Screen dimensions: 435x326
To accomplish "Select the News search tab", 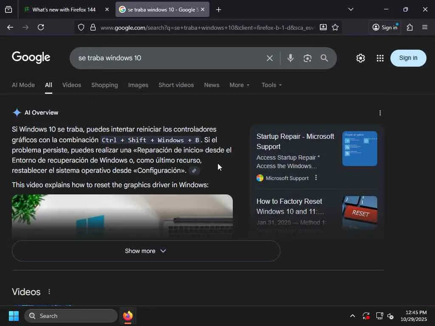I will pyautogui.click(x=212, y=85).
